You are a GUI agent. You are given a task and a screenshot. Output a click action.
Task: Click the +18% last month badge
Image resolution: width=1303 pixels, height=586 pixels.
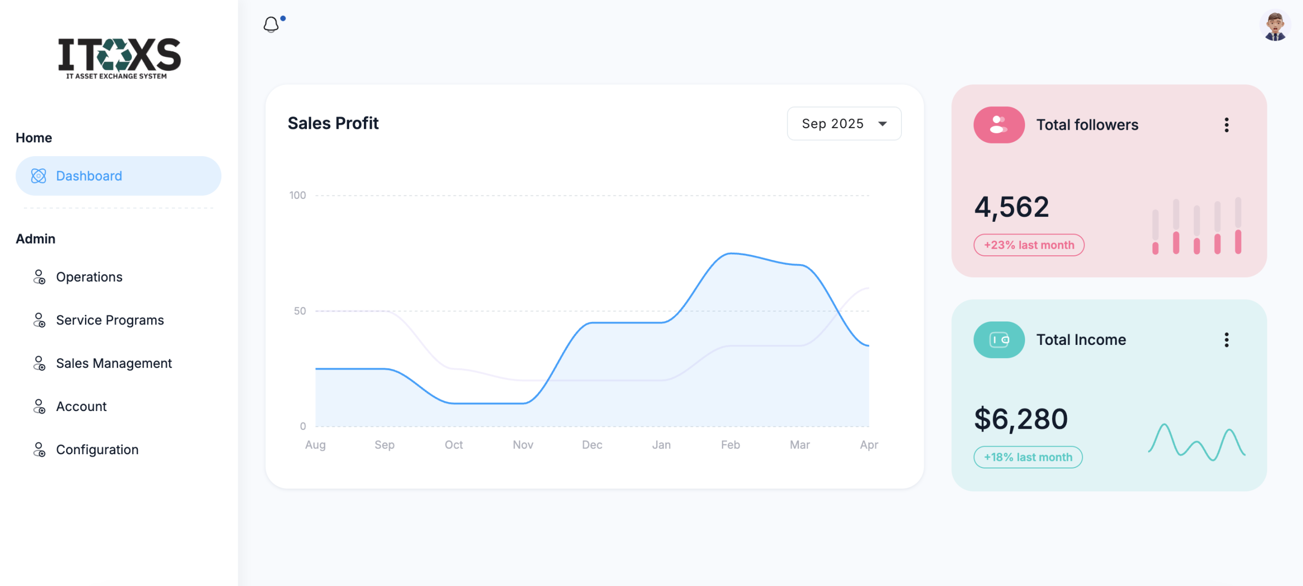point(1028,457)
